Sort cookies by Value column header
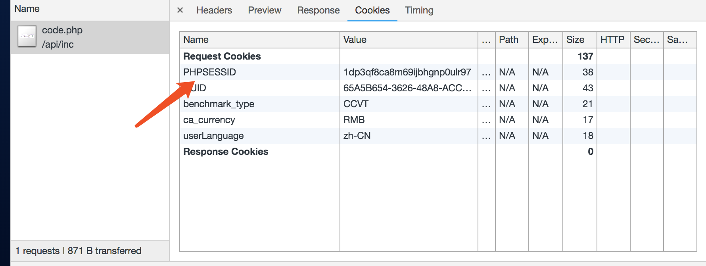This screenshot has height=266, width=706. 355,40
